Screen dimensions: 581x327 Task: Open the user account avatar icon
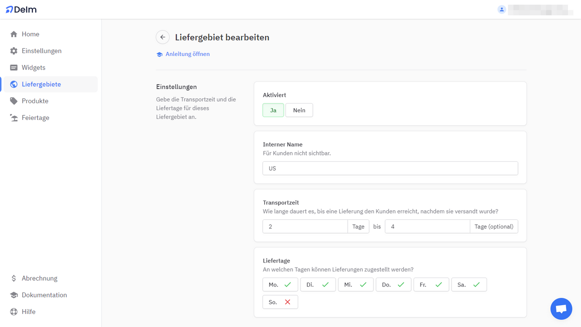pyautogui.click(x=502, y=10)
